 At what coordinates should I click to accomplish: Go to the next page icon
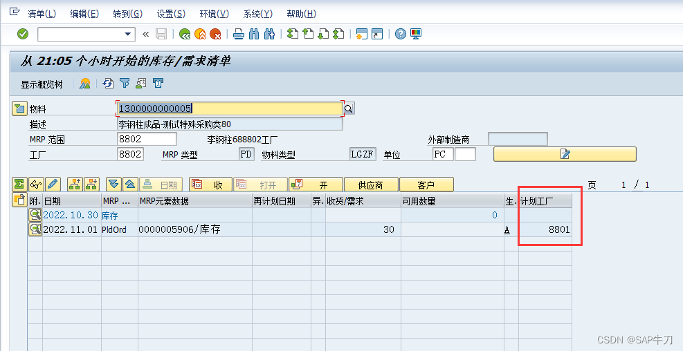point(323,34)
